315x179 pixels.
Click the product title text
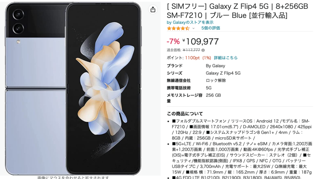click(237, 11)
